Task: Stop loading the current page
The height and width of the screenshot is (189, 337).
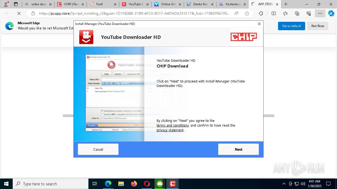Action: click(x=19, y=13)
